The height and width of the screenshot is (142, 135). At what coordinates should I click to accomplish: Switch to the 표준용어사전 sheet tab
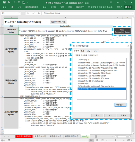pyautogui.click(x=55, y=136)
